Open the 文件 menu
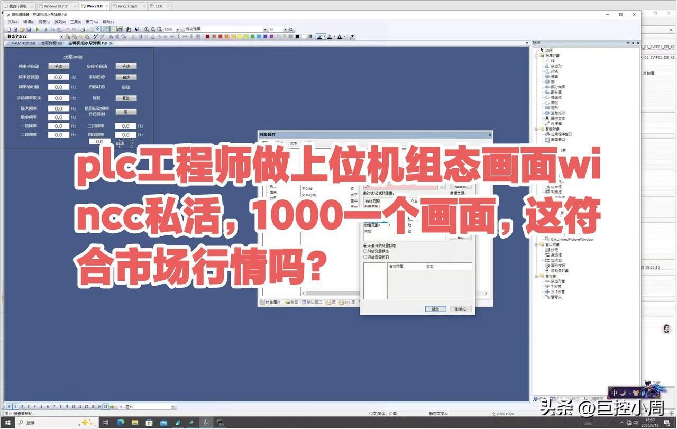 13,22
